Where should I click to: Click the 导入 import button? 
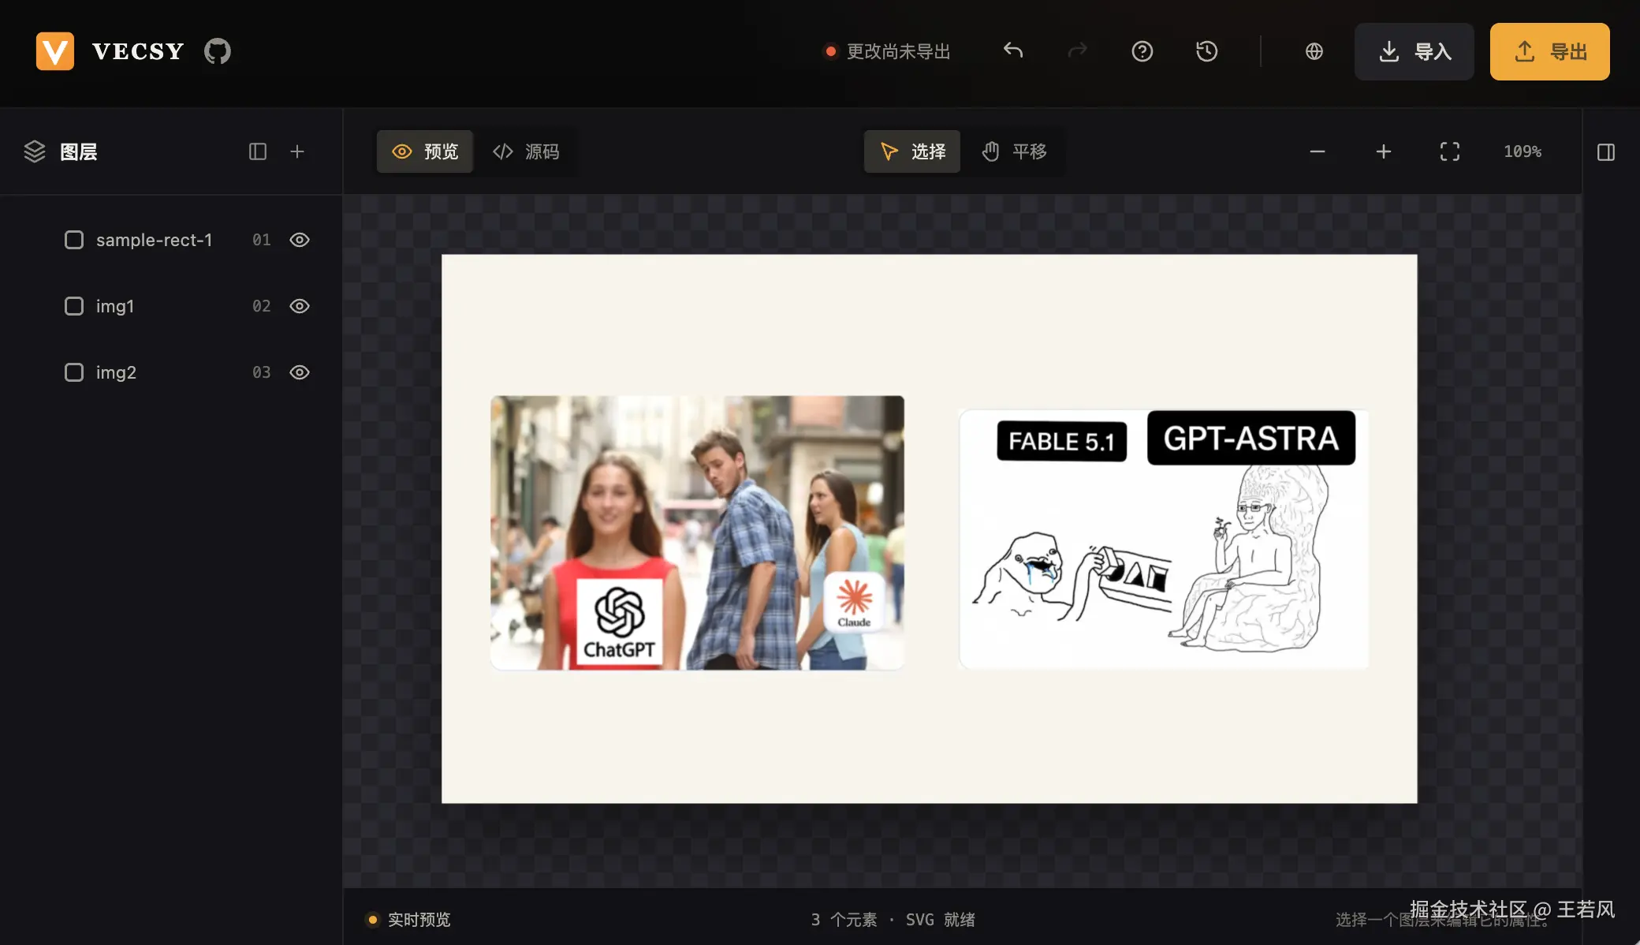[1414, 51]
